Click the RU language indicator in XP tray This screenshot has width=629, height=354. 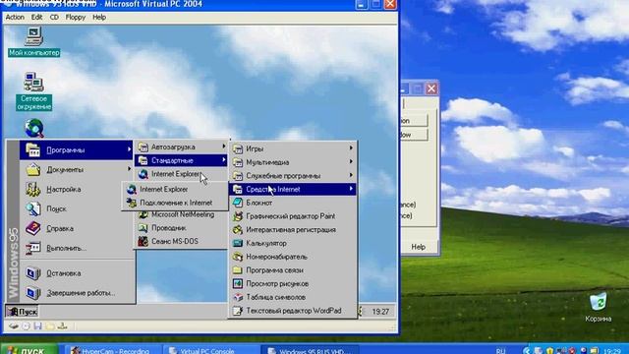click(500, 350)
